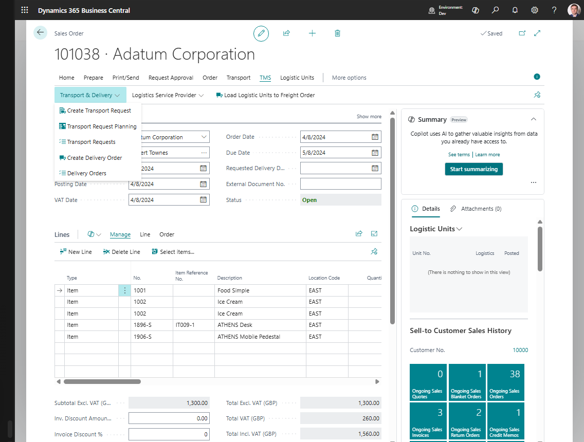Pin the TMS action bar
This screenshot has width=584, height=442.
click(537, 95)
